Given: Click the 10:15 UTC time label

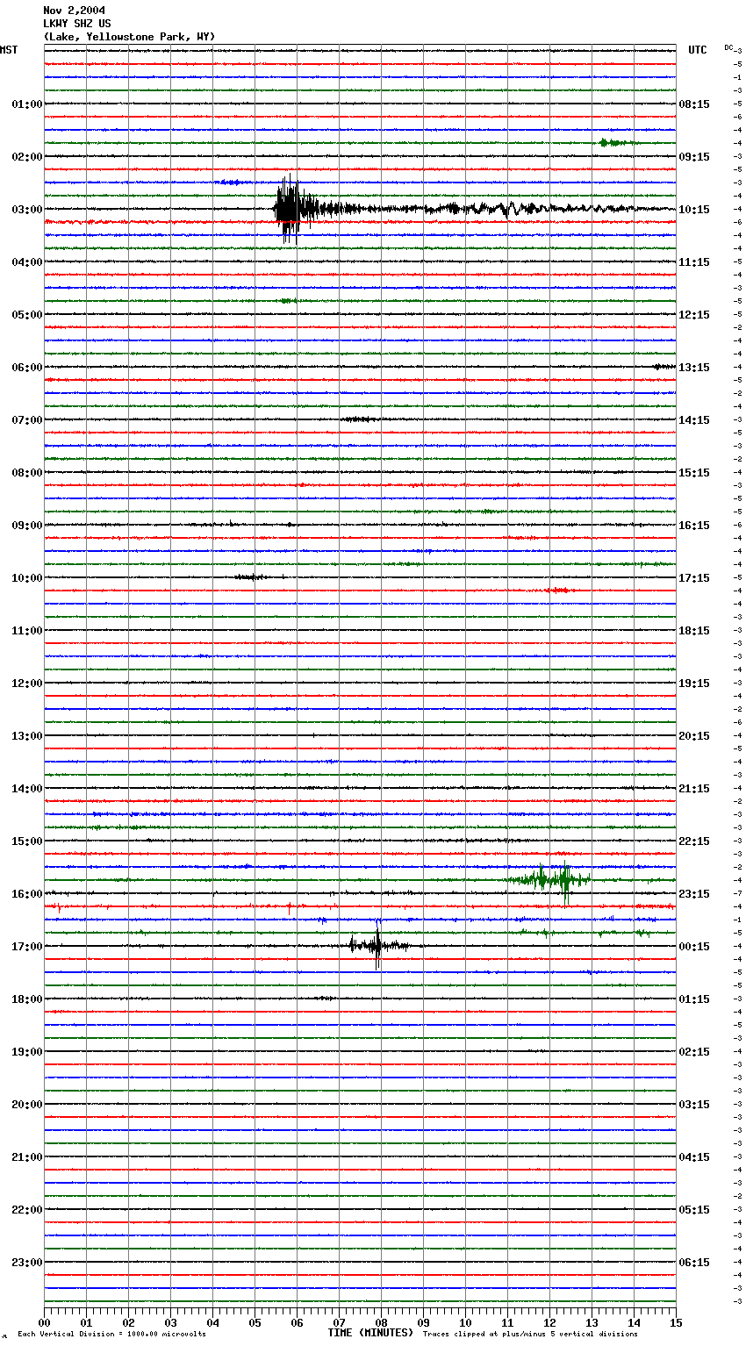Looking at the screenshot, I should pos(694,210).
